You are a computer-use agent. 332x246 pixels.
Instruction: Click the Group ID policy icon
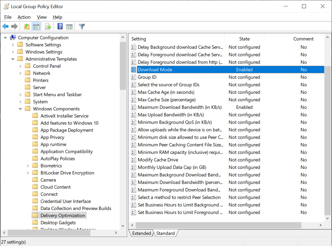click(133, 77)
